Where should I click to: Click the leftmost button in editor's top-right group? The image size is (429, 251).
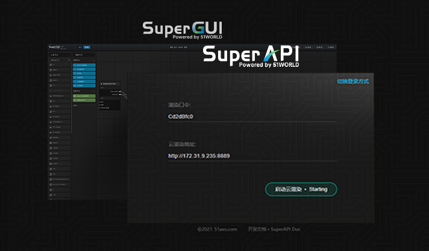pos(307,46)
